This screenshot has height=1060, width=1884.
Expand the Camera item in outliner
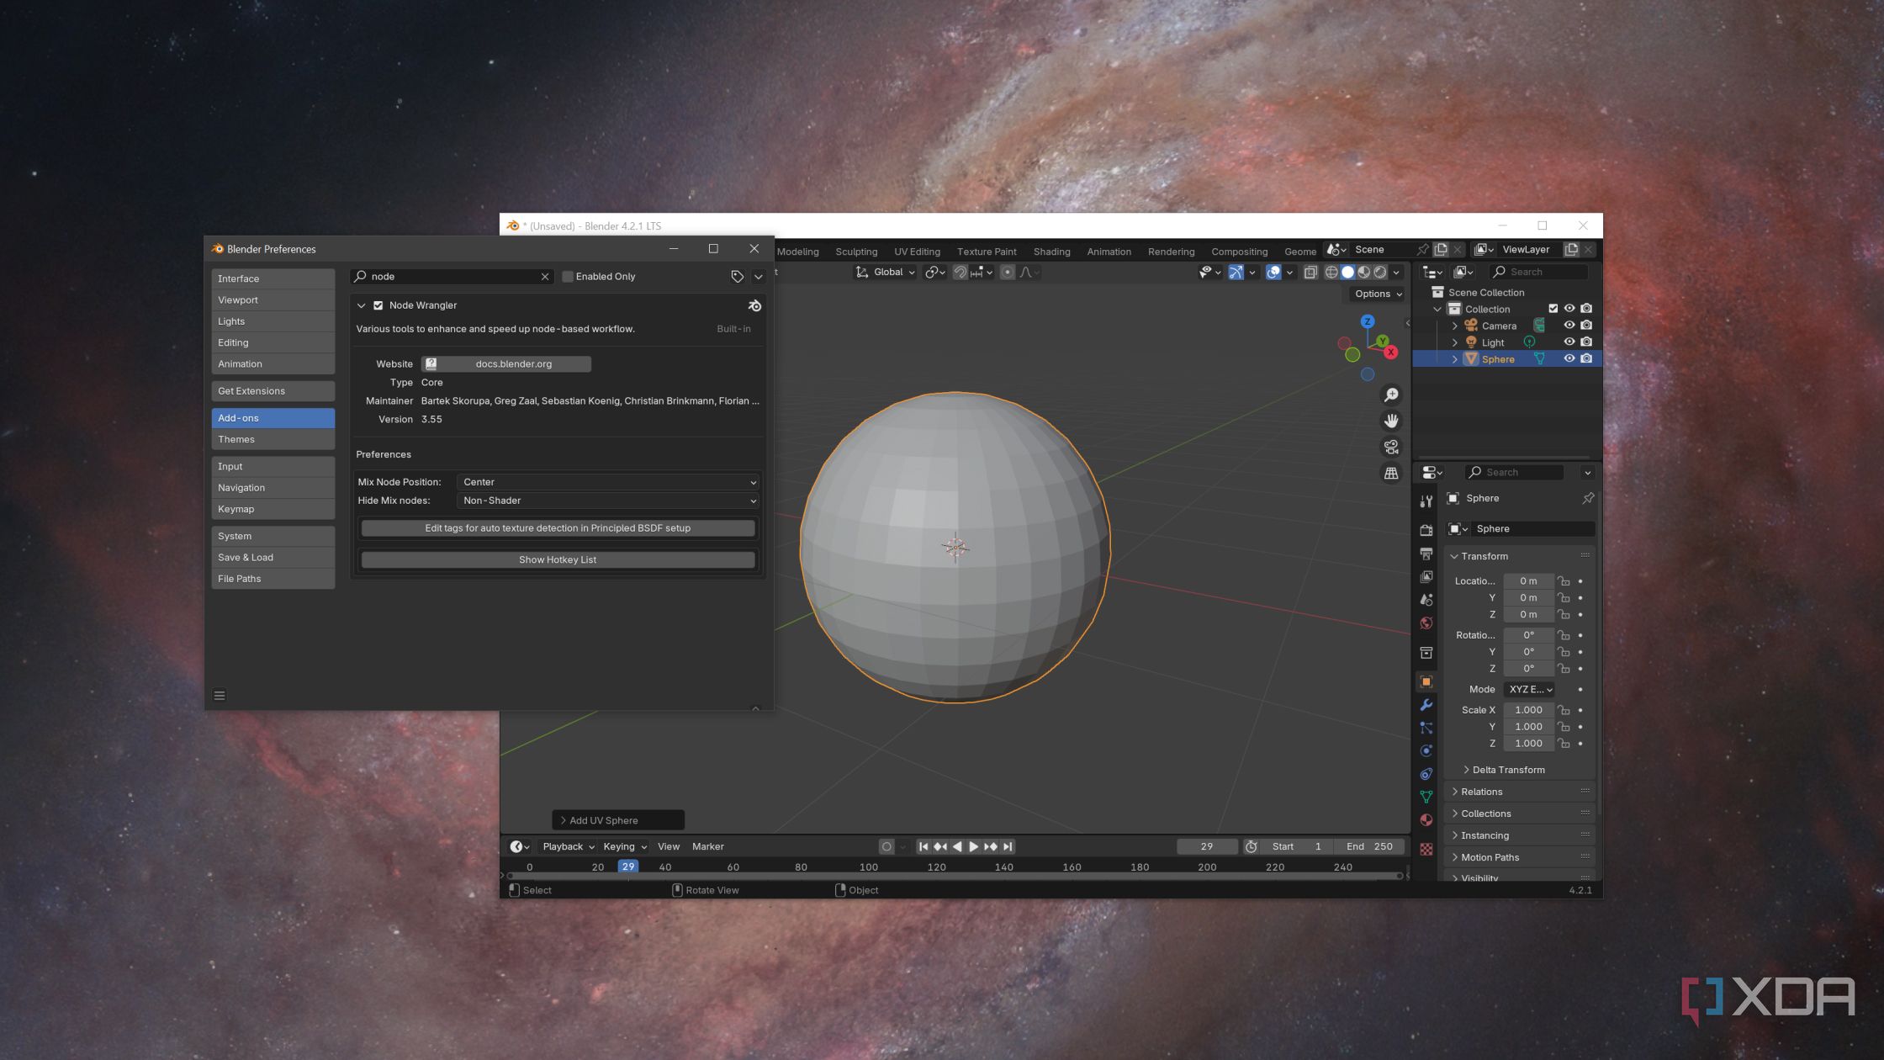pos(1455,326)
